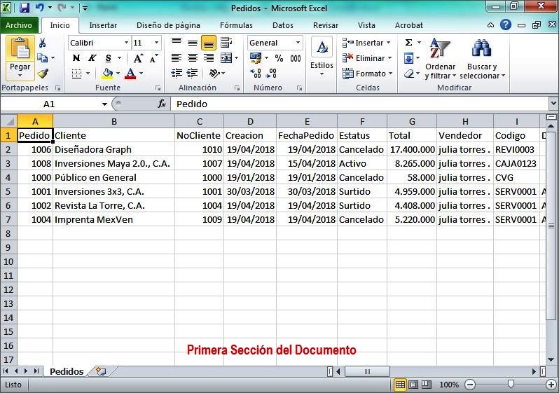The image size is (559, 393).
Task: Click Eliminar button in Celdas group
Action: 367,57
